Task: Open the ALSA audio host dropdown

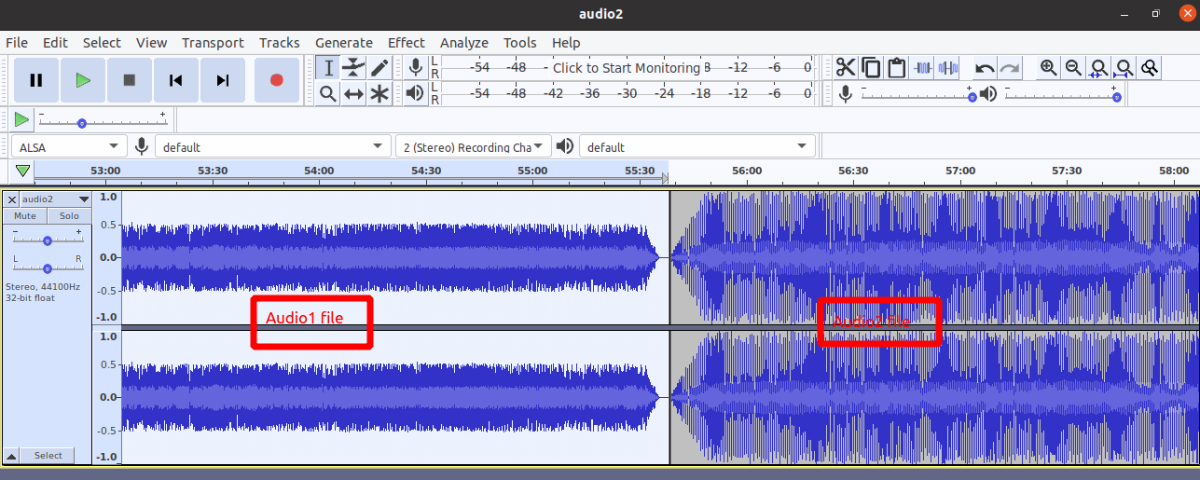Action: click(x=68, y=146)
